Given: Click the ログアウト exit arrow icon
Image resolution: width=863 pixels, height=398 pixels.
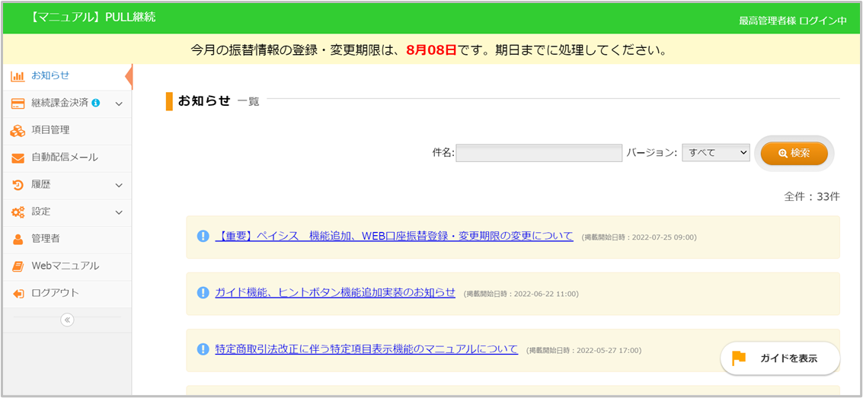Looking at the screenshot, I should pyautogui.click(x=18, y=294).
